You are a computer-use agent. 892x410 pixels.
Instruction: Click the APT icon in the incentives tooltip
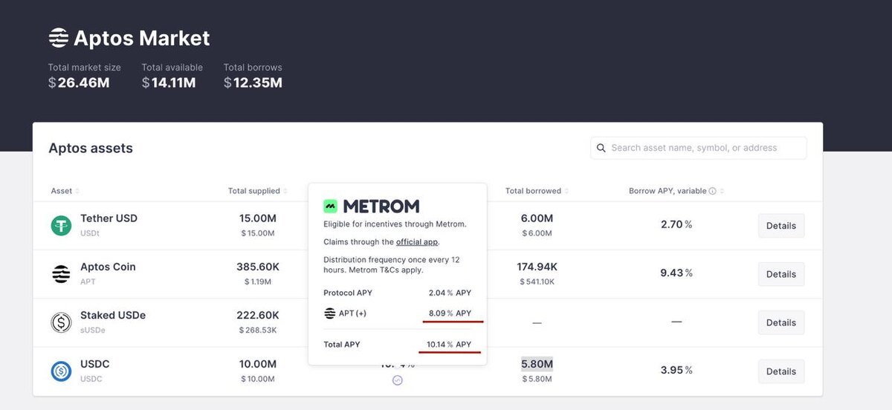(330, 313)
